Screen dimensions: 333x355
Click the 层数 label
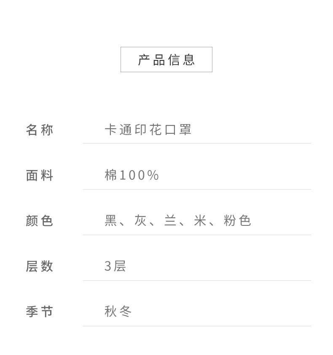point(40,266)
